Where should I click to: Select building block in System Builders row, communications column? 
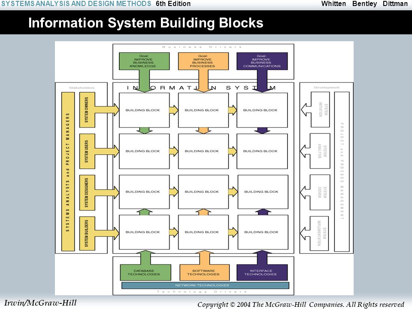pyautogui.click(x=263, y=232)
